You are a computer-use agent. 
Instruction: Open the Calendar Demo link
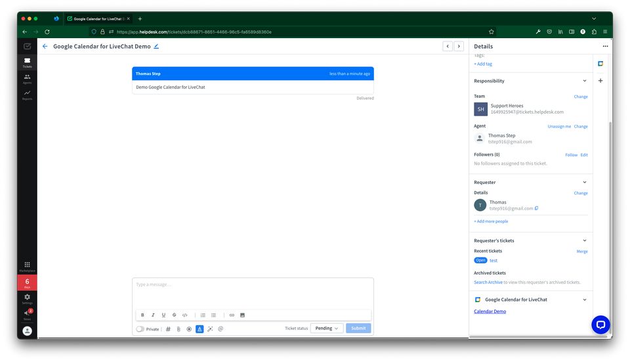click(x=490, y=311)
